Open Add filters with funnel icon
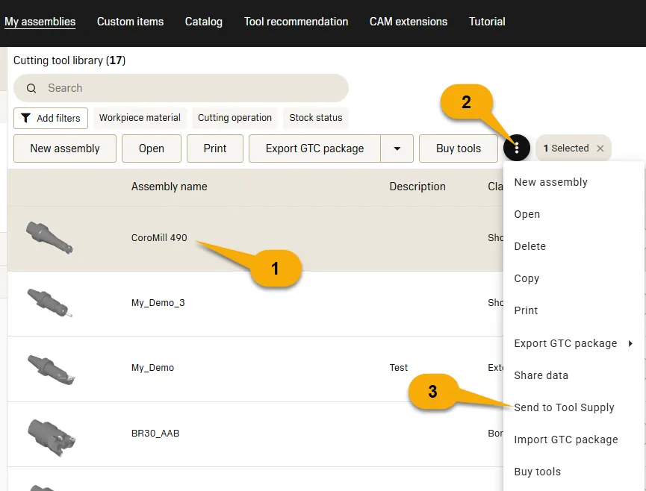 click(51, 118)
